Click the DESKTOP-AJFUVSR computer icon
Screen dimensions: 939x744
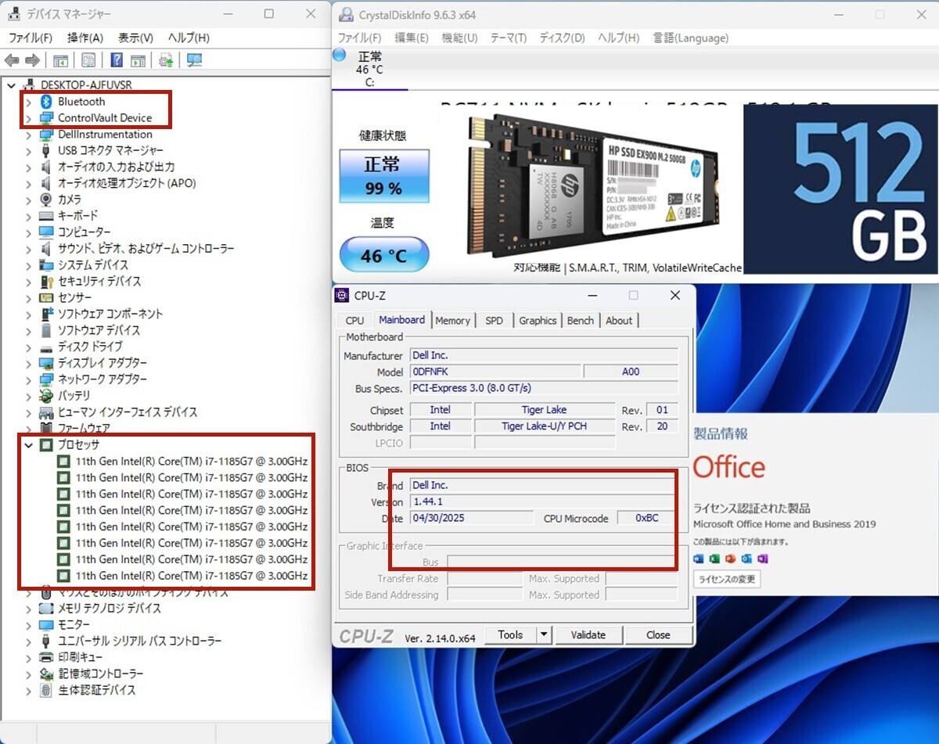[x=30, y=84]
